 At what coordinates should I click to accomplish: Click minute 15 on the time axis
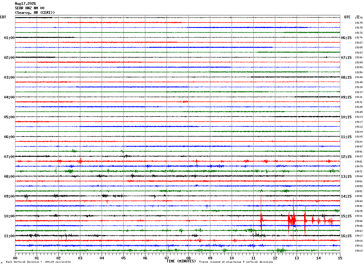[340, 258]
